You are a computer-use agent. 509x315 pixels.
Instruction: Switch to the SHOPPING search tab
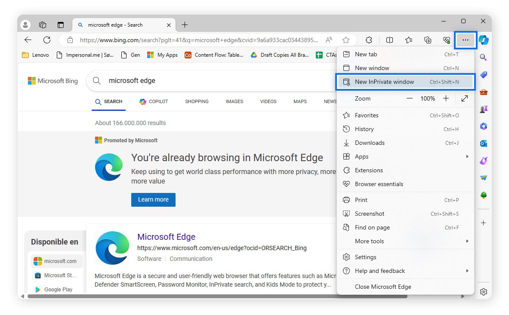click(197, 101)
